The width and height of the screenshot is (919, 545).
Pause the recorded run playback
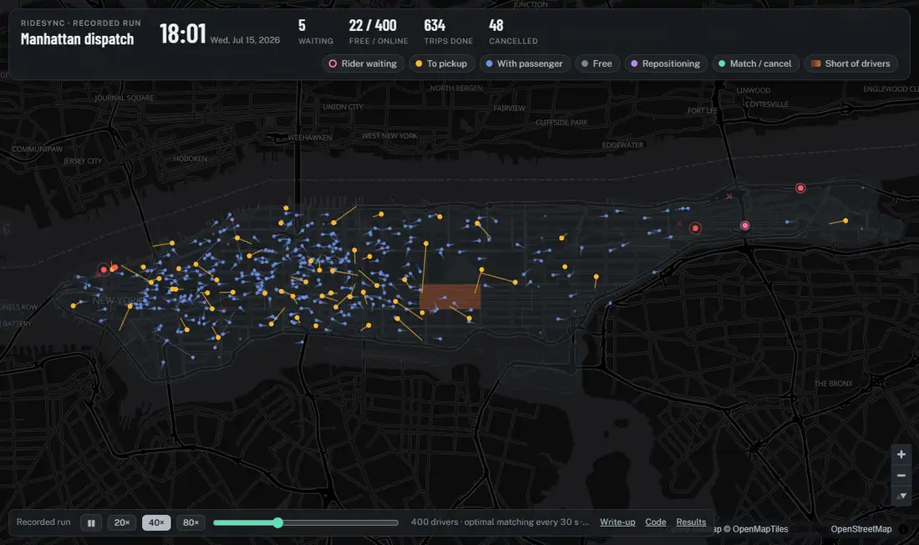[x=91, y=522]
